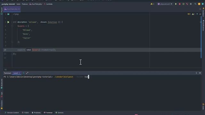Image resolution: width=205 pixels, height=115 pixels.
Task: Click the 'function' keyword in the editor
Action: point(53,22)
